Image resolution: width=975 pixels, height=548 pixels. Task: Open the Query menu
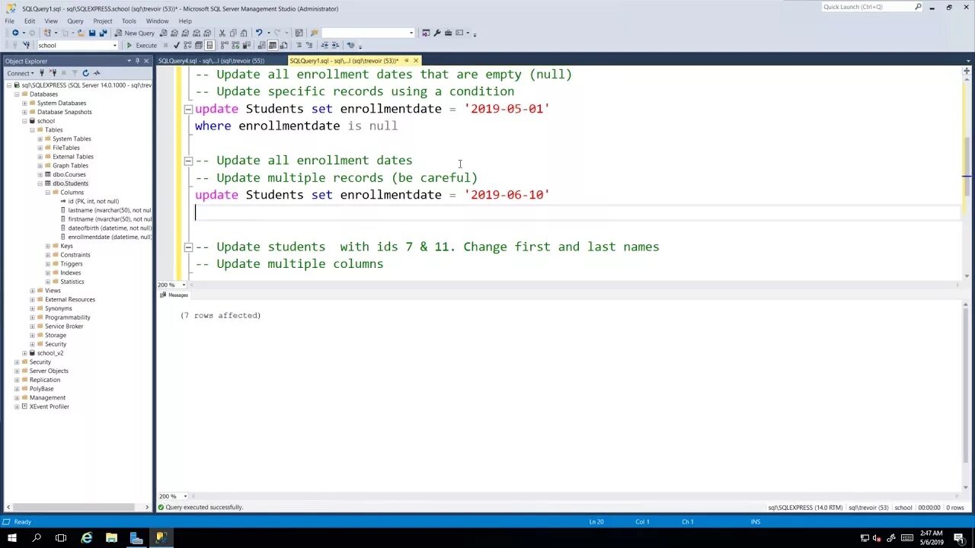[75, 21]
